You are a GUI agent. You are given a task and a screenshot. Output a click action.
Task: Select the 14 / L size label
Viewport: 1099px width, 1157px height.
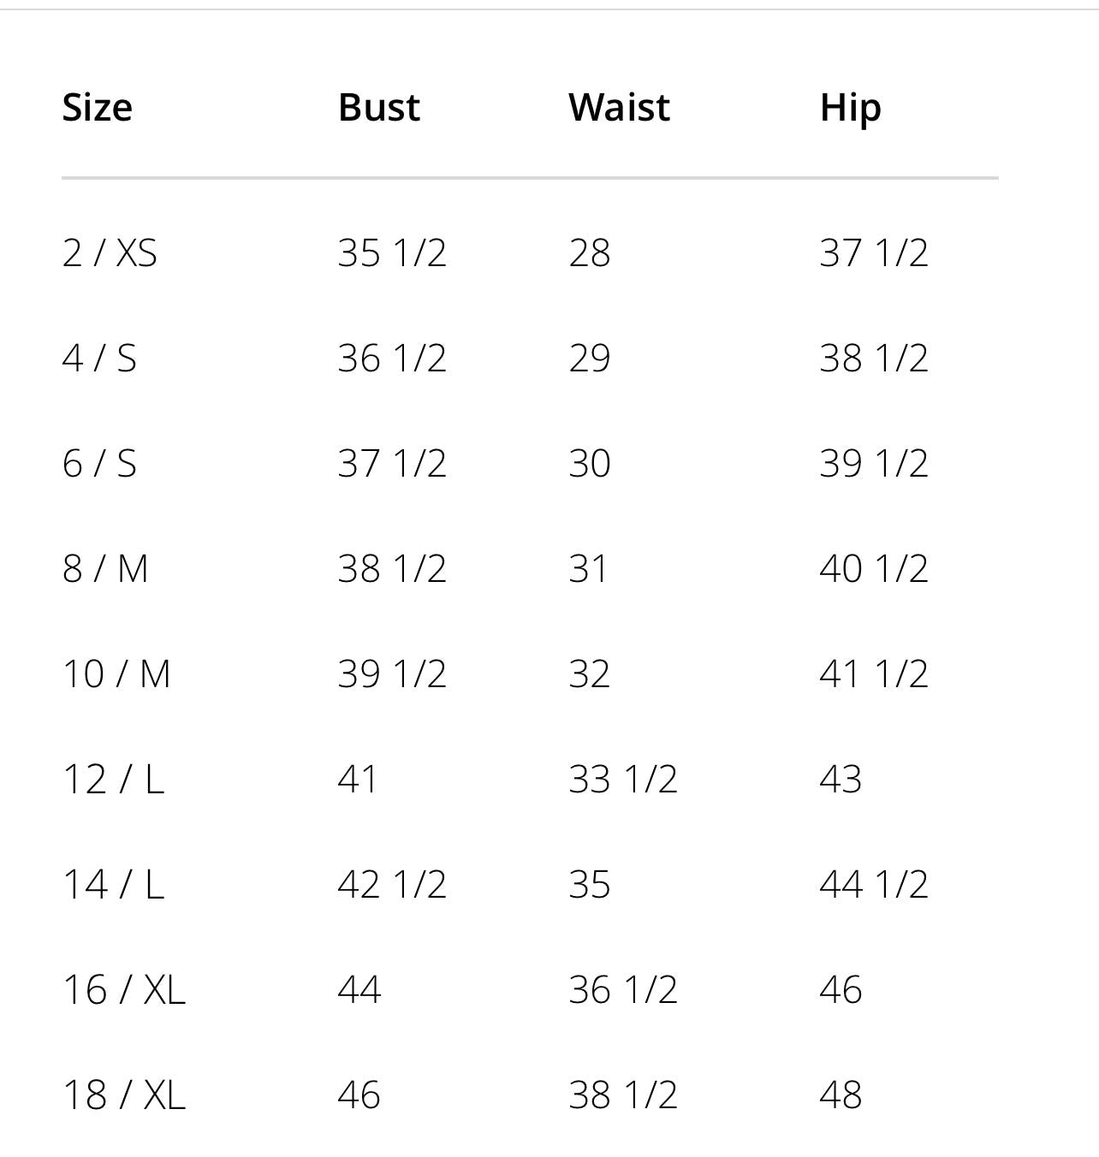(113, 885)
